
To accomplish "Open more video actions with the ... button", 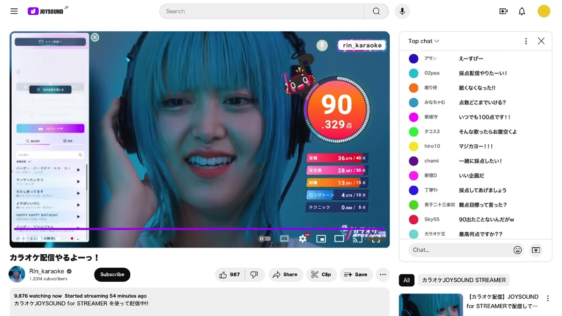I will pyautogui.click(x=383, y=274).
